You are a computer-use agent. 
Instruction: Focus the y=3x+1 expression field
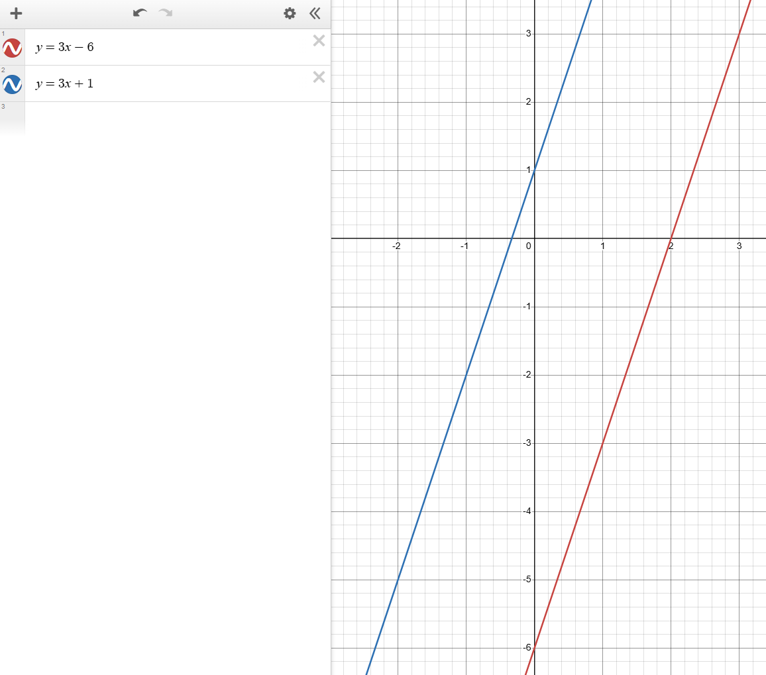coord(166,84)
